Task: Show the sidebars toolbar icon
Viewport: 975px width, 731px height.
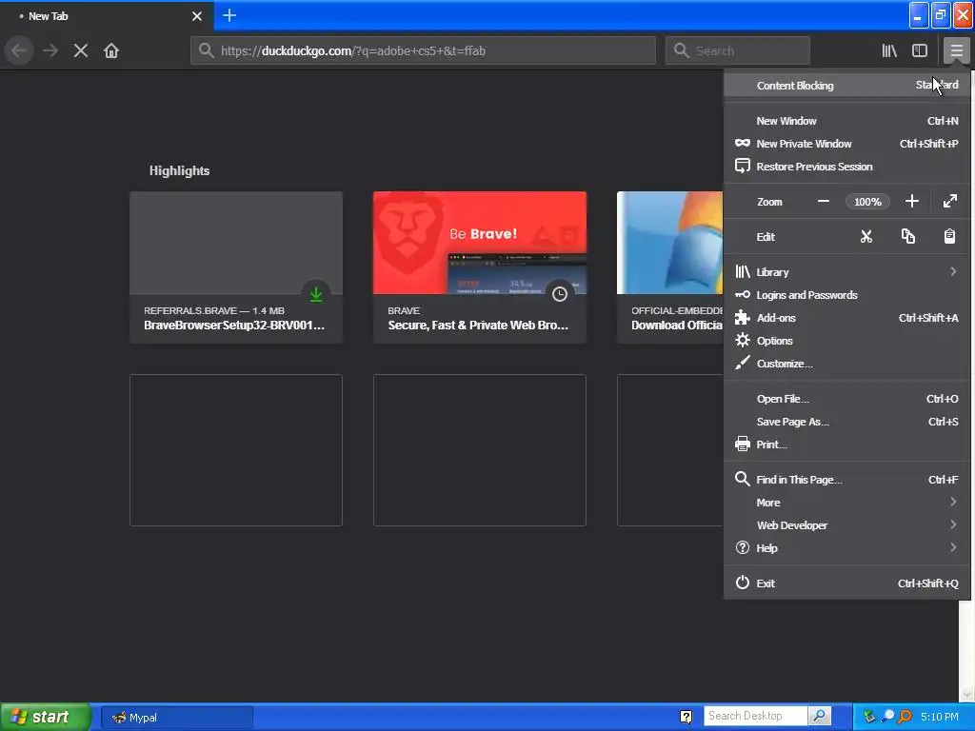Action: click(920, 50)
